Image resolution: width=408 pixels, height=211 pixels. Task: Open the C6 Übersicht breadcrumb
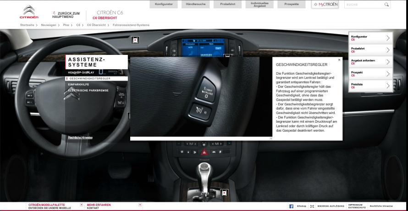tap(96, 25)
